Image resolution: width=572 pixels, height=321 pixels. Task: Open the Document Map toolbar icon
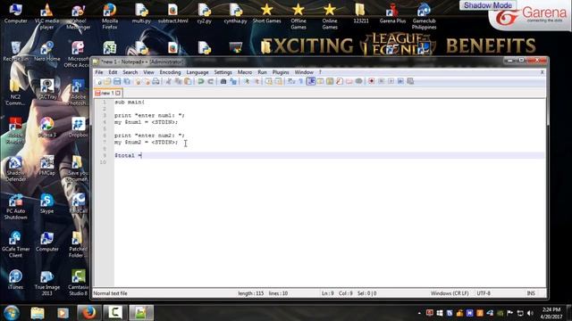click(x=330, y=81)
